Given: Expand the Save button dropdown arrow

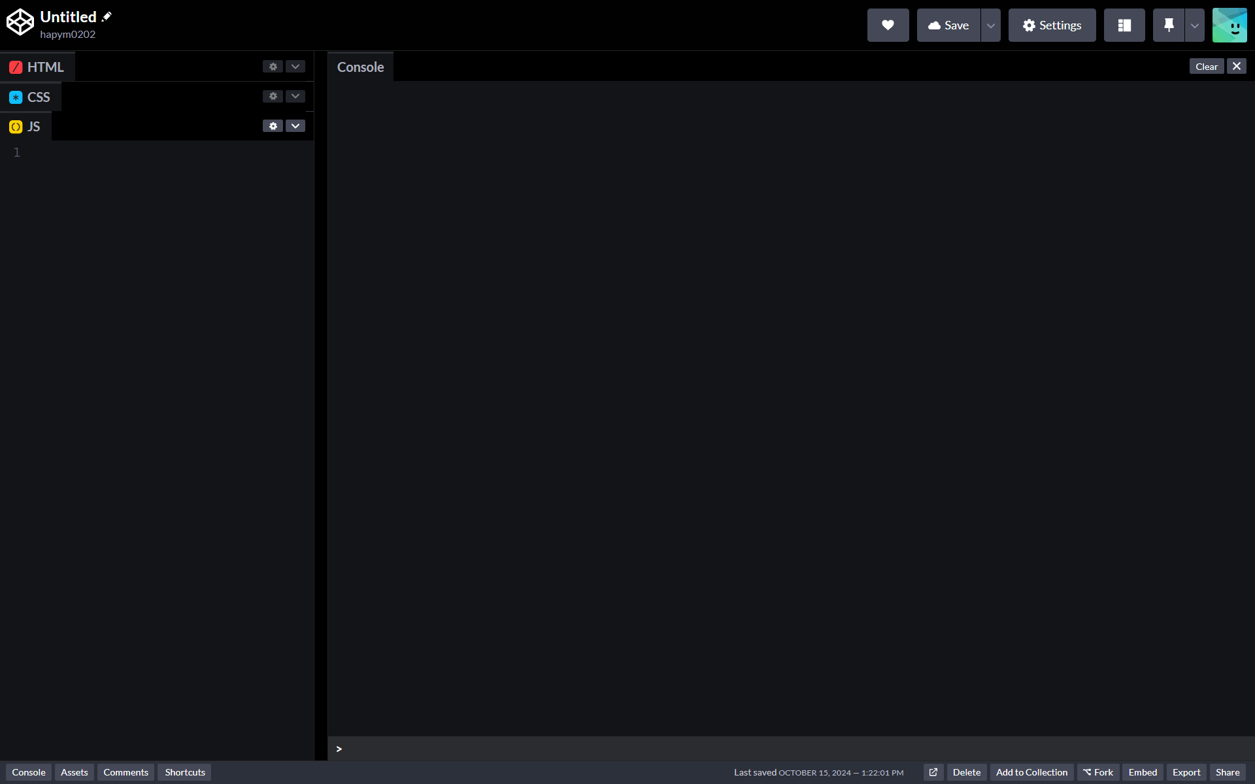Looking at the screenshot, I should [x=990, y=25].
